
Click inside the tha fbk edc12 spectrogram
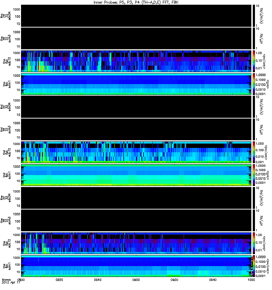tap(136, 61)
